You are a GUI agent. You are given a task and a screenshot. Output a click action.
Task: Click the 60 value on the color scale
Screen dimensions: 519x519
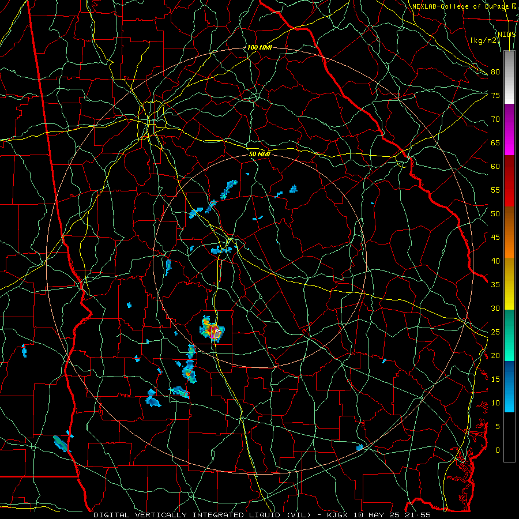point(495,167)
